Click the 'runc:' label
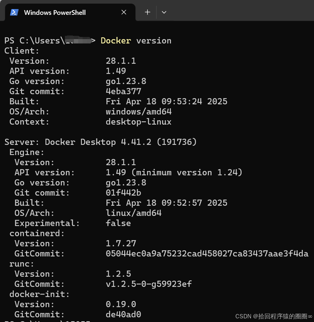The width and height of the screenshot is (314, 322). coord(22,264)
